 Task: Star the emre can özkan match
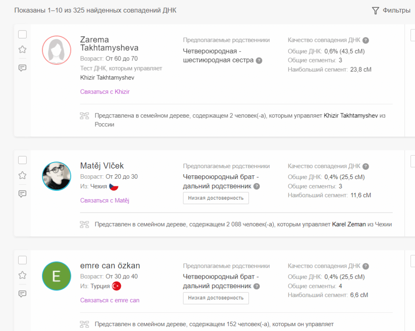(23, 275)
